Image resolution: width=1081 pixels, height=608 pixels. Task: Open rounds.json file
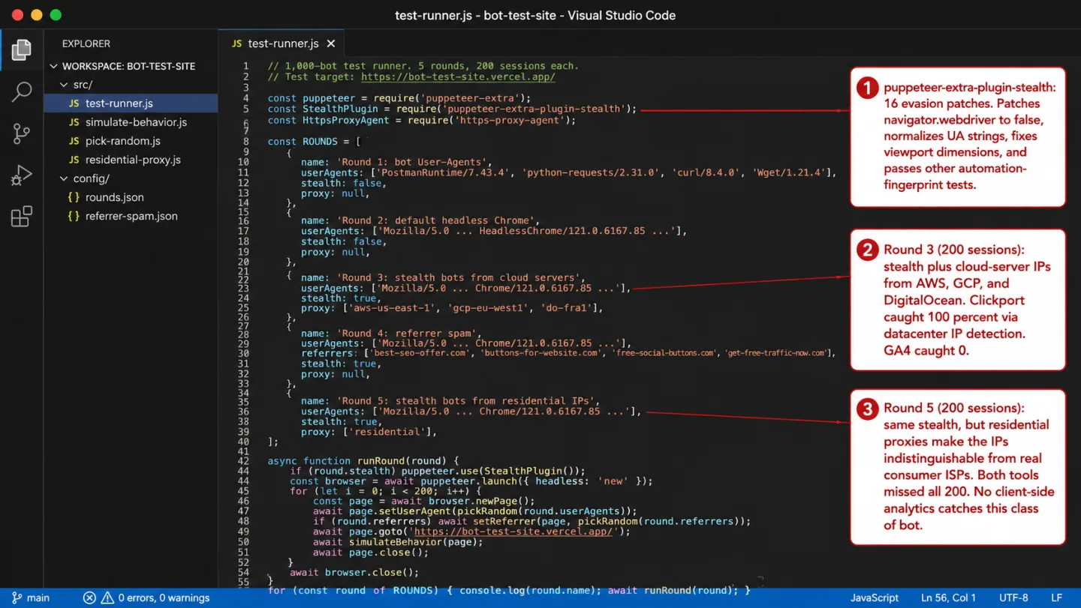114,197
